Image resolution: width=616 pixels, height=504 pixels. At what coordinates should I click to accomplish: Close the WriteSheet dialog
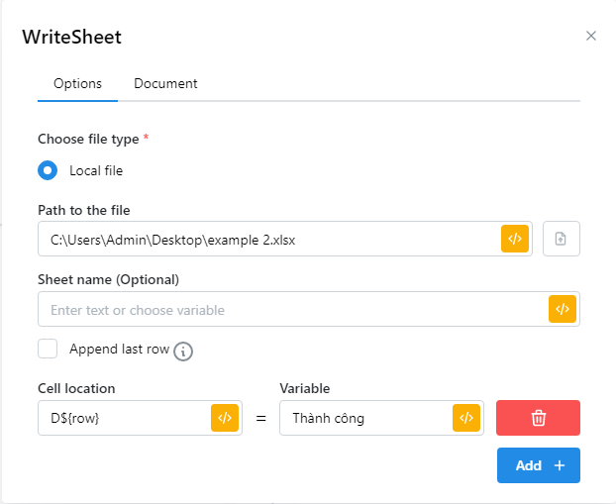(x=591, y=36)
